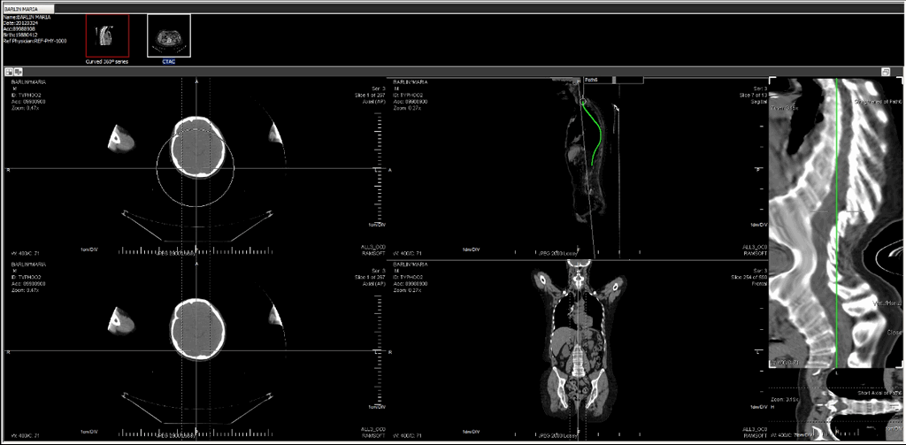
Task: Select the Curved 360° series thumbnail
Action: coord(107,35)
